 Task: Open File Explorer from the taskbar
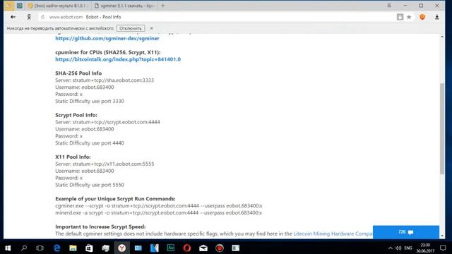(x=73, y=248)
